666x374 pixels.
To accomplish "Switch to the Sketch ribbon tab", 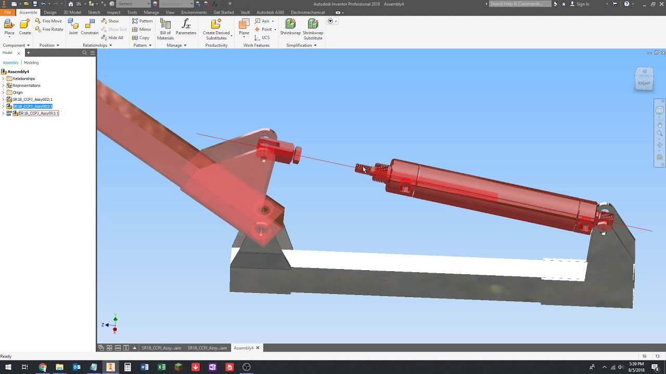I will click(x=94, y=12).
